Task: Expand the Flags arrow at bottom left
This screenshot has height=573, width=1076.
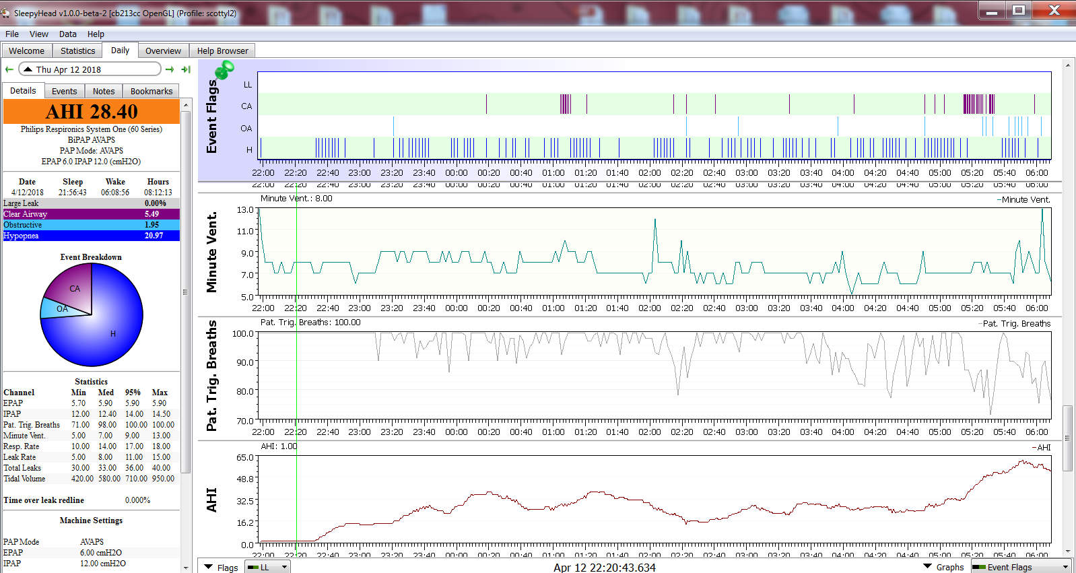Action: tap(209, 567)
